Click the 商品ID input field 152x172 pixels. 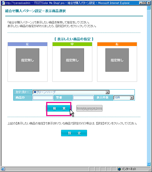(43, 97)
